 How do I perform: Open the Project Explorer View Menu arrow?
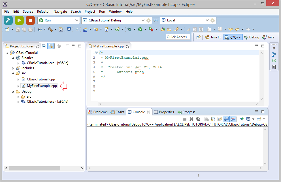(67, 45)
